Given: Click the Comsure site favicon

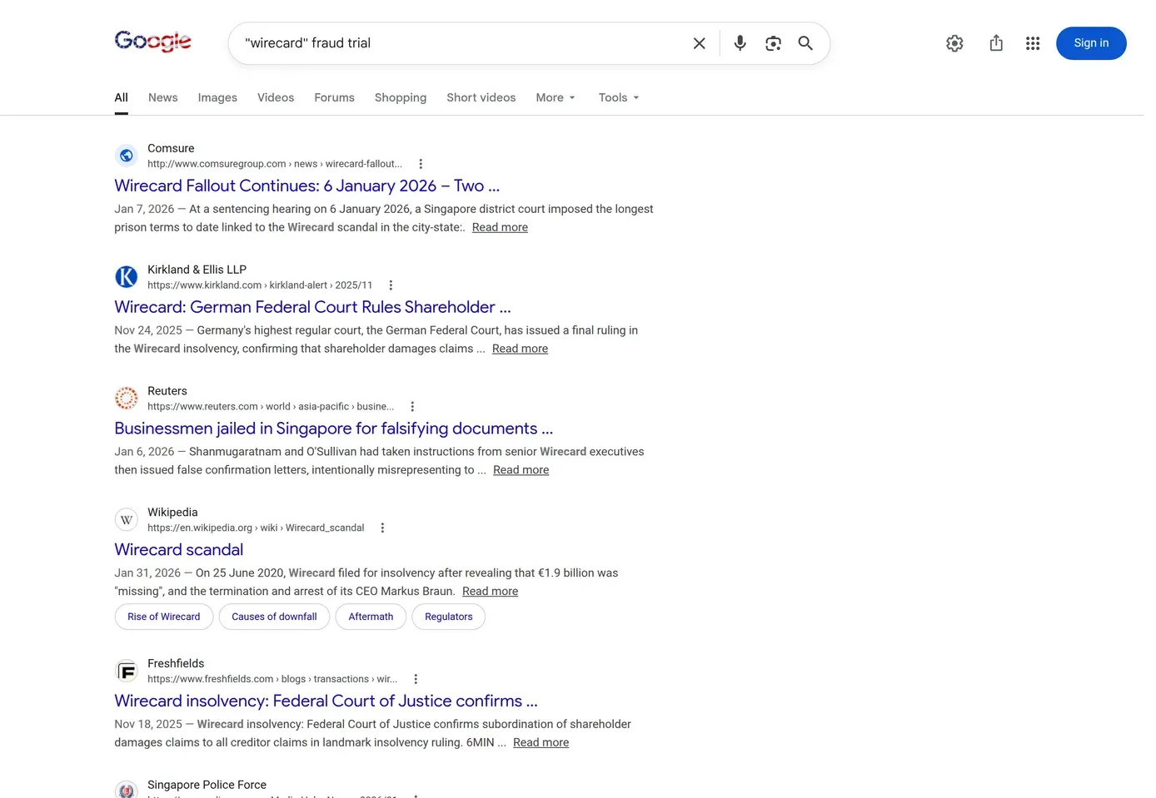Looking at the screenshot, I should click(x=127, y=156).
